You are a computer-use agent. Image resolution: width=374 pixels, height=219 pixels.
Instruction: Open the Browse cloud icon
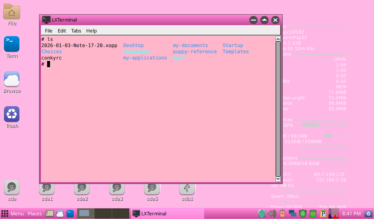click(12, 79)
